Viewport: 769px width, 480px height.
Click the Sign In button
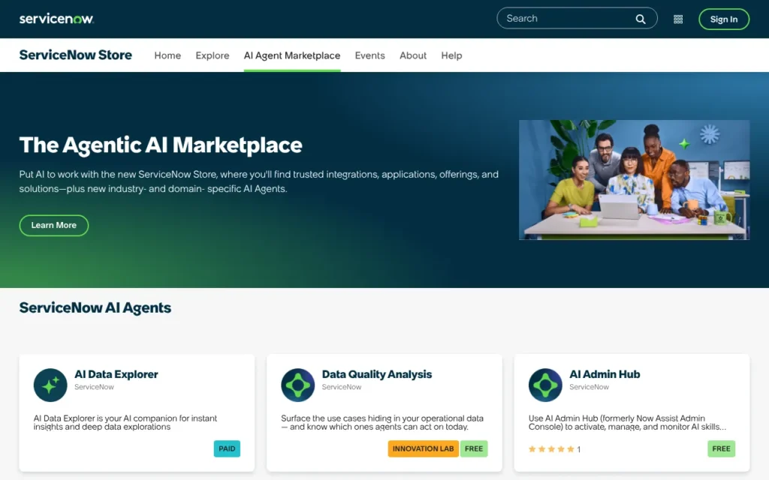click(724, 19)
